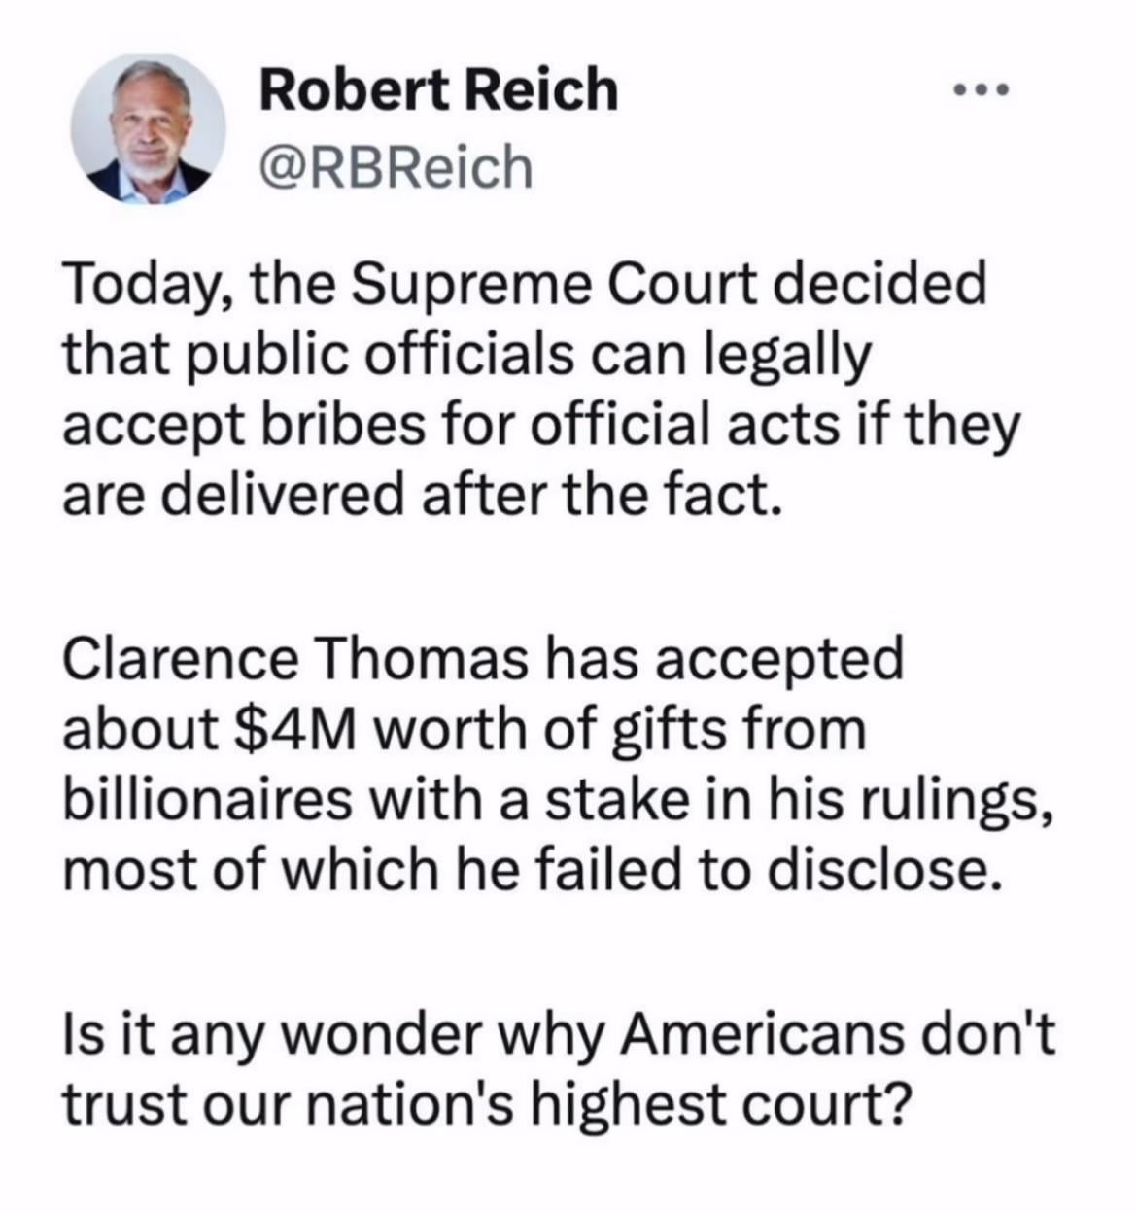This screenshot has width=1137, height=1214.
Task: Click the word "Today," starting the tweet
Action: coord(147,286)
